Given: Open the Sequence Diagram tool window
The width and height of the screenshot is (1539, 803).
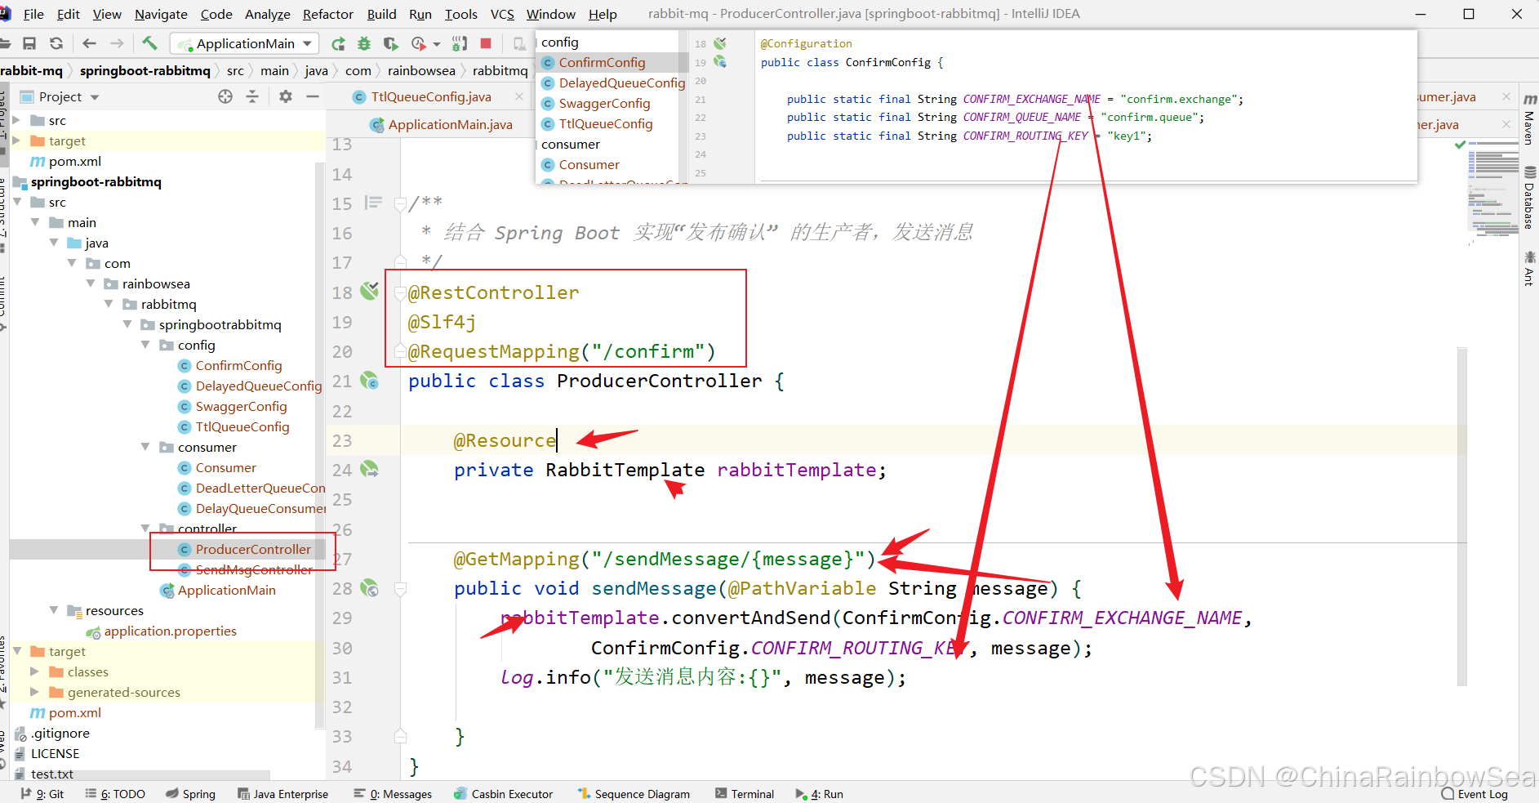Looking at the screenshot, I should tap(634, 794).
